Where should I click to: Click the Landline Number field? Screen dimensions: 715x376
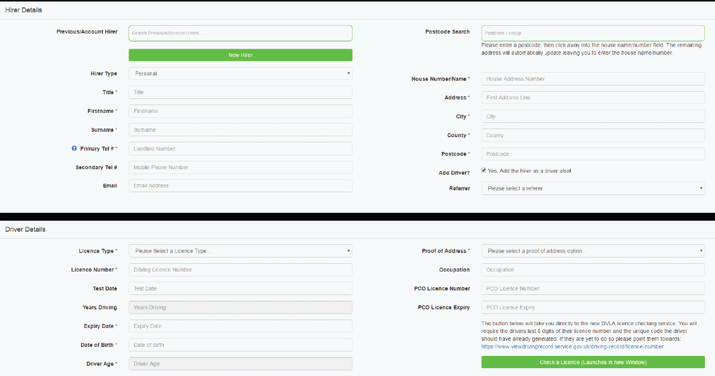240,149
